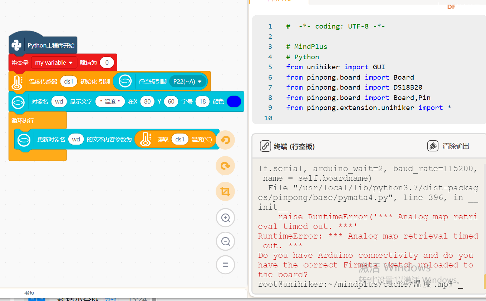Click ds1 field in sensor init block

coord(69,81)
